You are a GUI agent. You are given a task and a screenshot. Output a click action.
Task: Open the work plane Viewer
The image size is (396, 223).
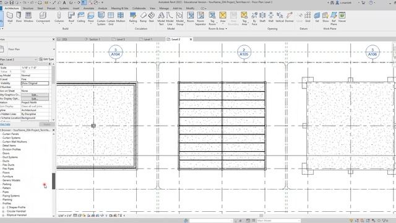[x=342, y=17]
